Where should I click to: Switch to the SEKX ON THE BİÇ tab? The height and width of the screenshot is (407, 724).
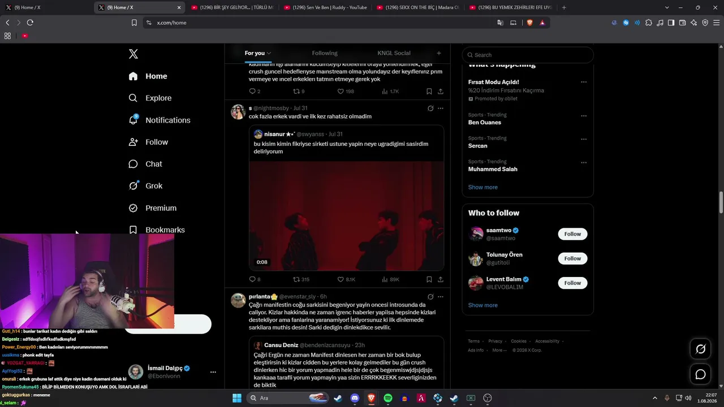[418, 7]
